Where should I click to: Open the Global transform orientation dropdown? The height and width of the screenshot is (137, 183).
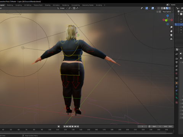(x=62, y=8)
